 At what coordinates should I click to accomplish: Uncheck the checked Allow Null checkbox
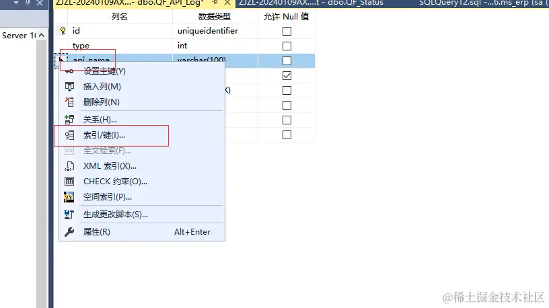287,75
